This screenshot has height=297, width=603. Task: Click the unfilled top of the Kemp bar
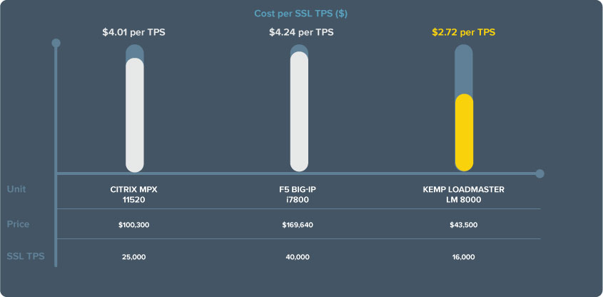coord(464,69)
